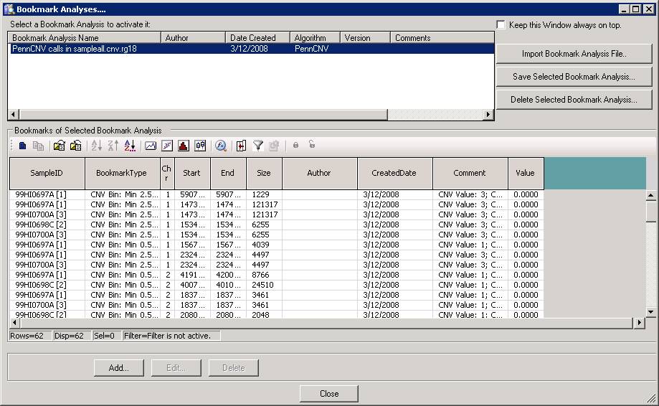The width and height of the screenshot is (659, 406).
Task: Click the Disp=62 status bar entry
Action: coord(72,336)
